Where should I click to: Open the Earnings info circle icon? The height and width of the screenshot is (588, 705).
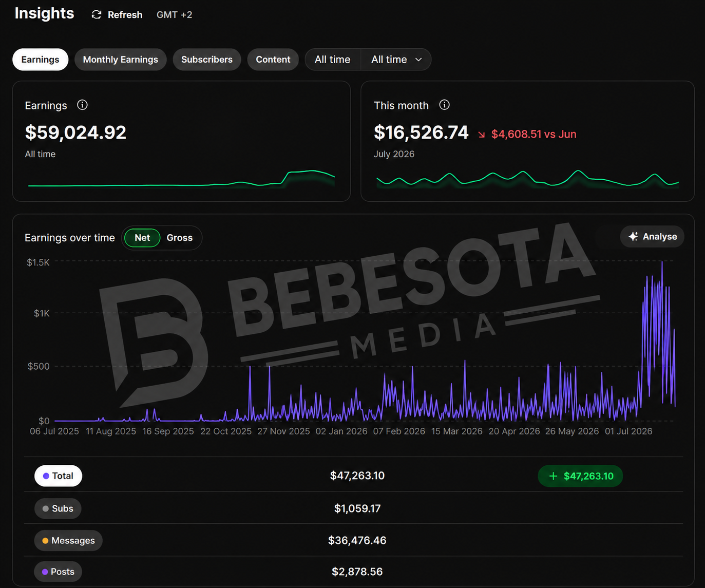pyautogui.click(x=82, y=105)
